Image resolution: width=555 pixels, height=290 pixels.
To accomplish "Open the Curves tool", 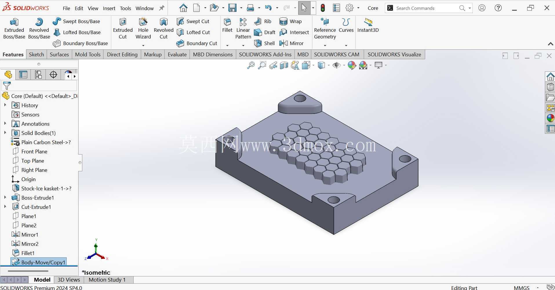I will (346, 25).
